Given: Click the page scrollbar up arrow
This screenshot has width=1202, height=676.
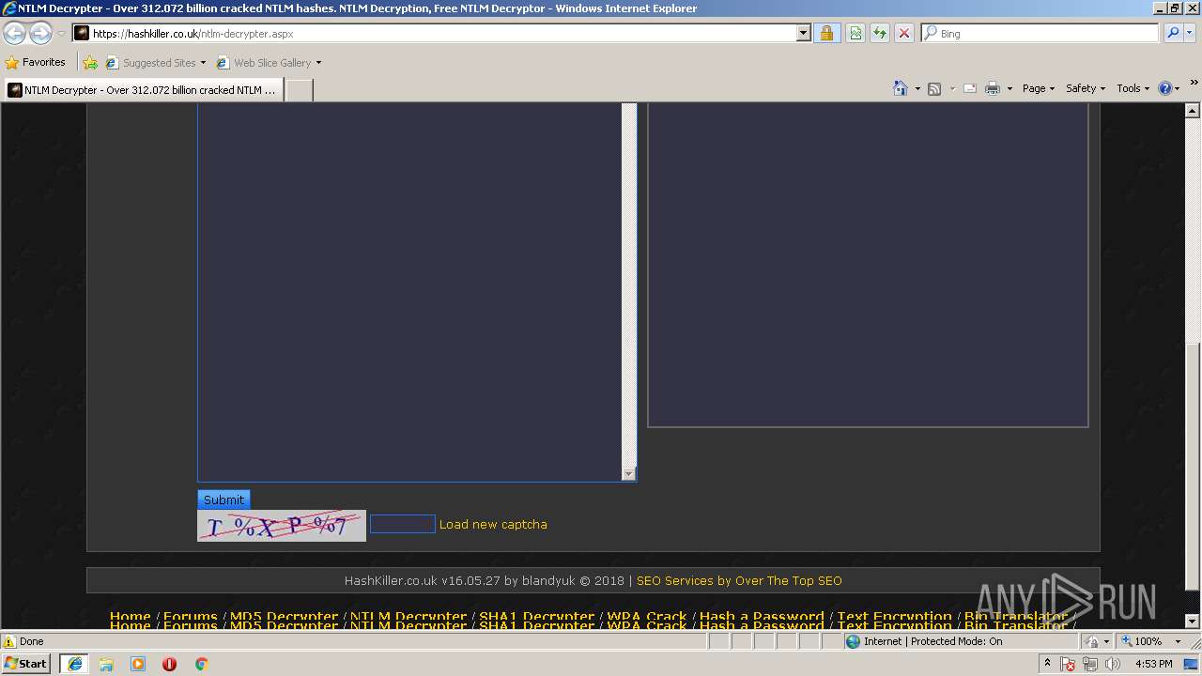Looking at the screenshot, I should click(x=1193, y=111).
